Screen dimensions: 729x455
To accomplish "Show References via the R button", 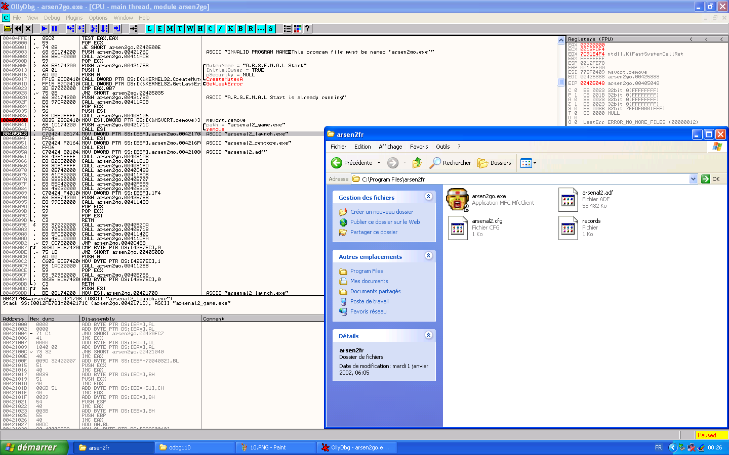I will (251, 29).
